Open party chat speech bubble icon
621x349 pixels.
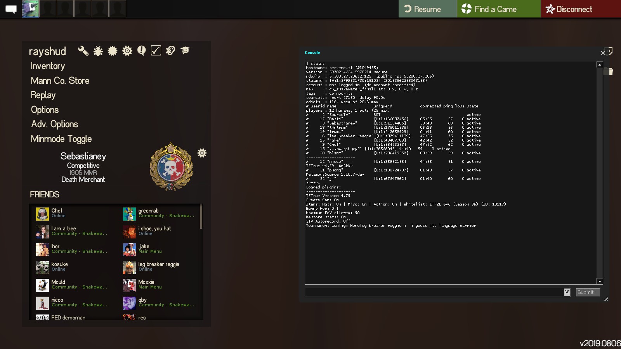click(x=11, y=9)
